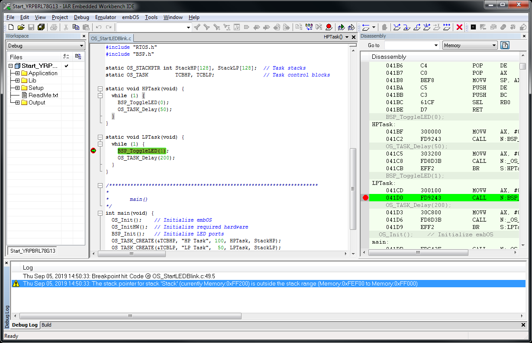Click the Open file folder icon
Screen dimensions: 532x343
point(21,27)
